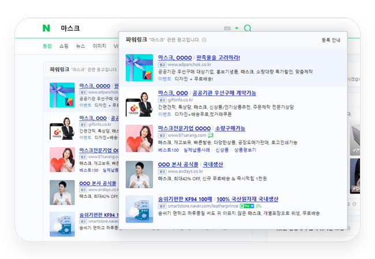The height and width of the screenshot is (259, 375).
Task: Open the 신상품 sublink
Action: pyautogui.click(x=222, y=150)
